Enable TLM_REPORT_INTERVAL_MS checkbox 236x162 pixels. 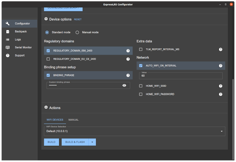click(x=141, y=49)
